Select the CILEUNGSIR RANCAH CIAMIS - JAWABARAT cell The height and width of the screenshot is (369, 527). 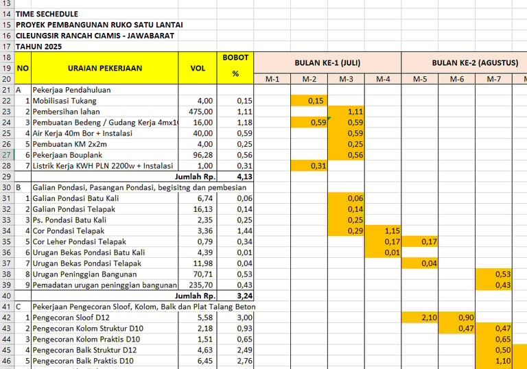click(95, 36)
